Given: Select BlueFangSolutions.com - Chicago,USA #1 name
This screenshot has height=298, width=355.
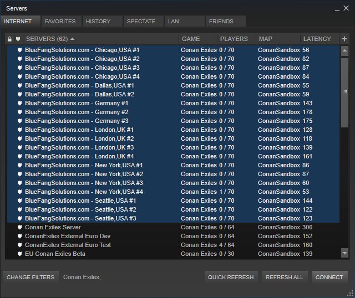Looking at the screenshot, I should (x=82, y=50).
